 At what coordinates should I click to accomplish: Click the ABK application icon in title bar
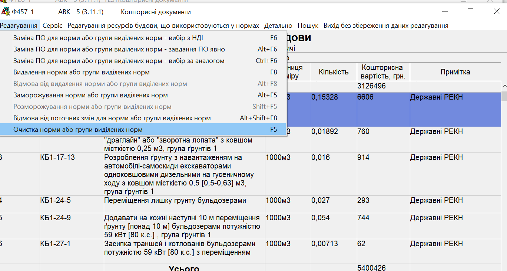tap(5, 11)
